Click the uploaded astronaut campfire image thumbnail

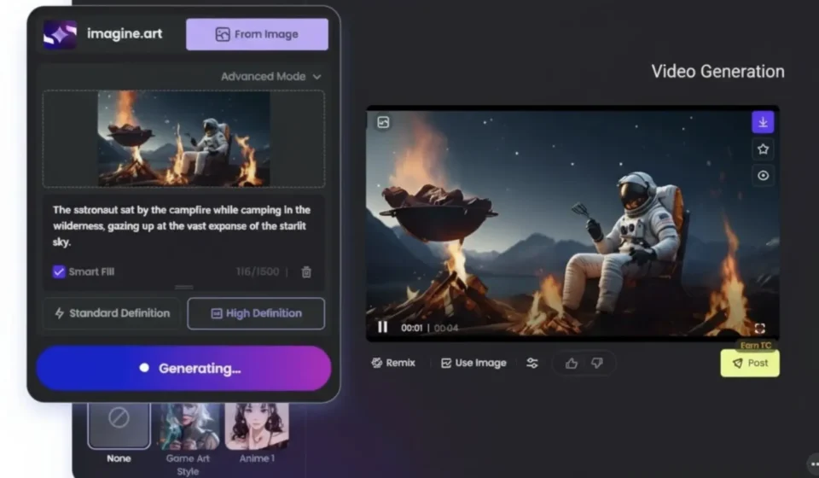(184, 138)
